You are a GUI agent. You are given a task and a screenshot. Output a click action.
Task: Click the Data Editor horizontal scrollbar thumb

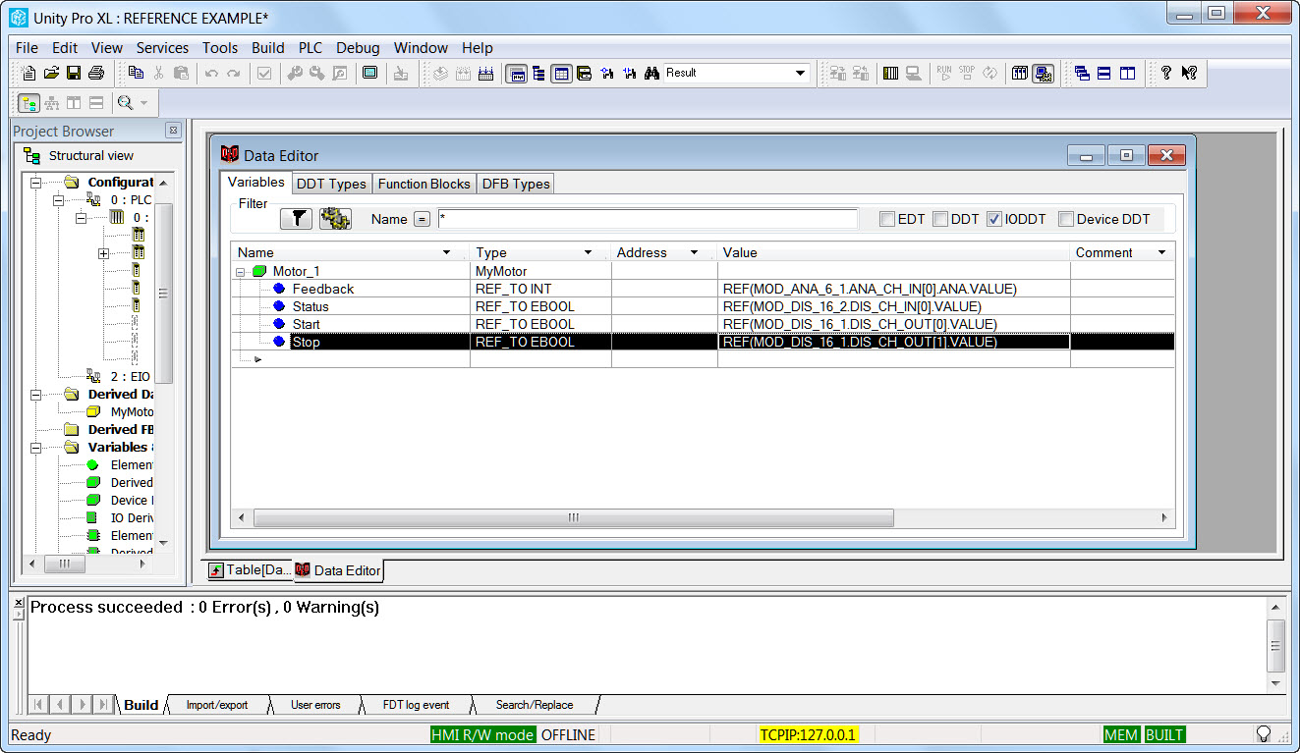pos(573,517)
